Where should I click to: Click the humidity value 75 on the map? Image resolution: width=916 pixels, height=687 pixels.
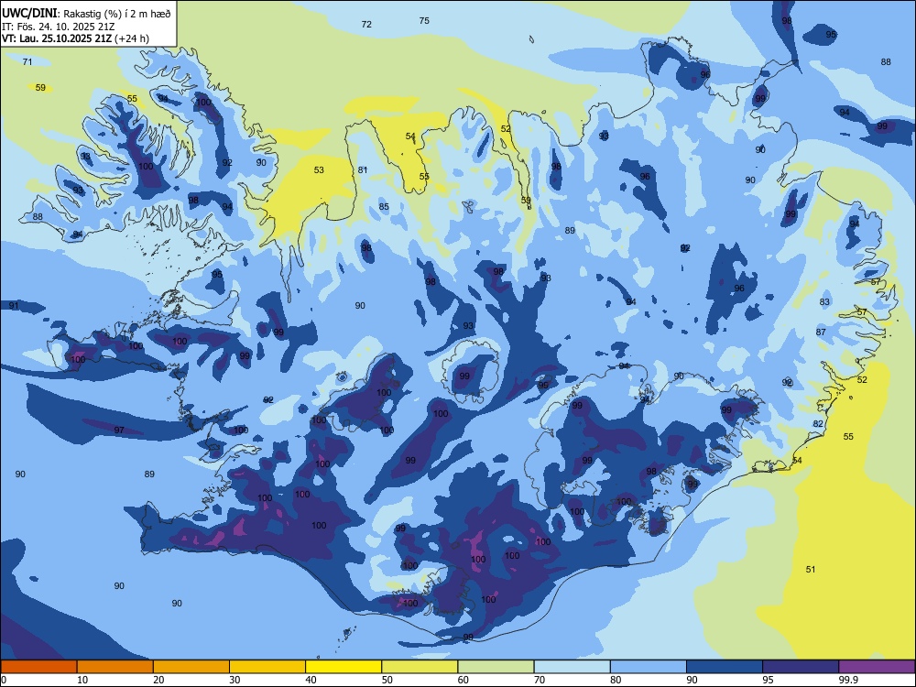424,20
